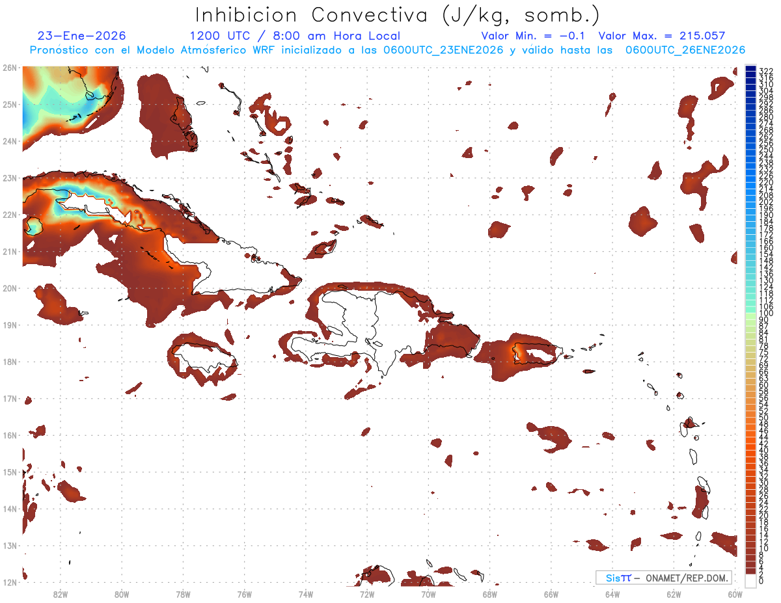The height and width of the screenshot is (603, 781).
Task: Click the 72W longitude label
Action: 367,594
